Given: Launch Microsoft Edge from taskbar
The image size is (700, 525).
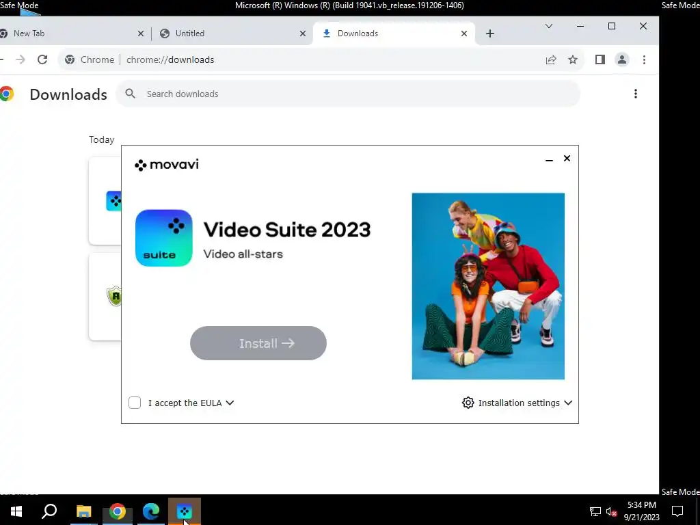Looking at the screenshot, I should (151, 511).
